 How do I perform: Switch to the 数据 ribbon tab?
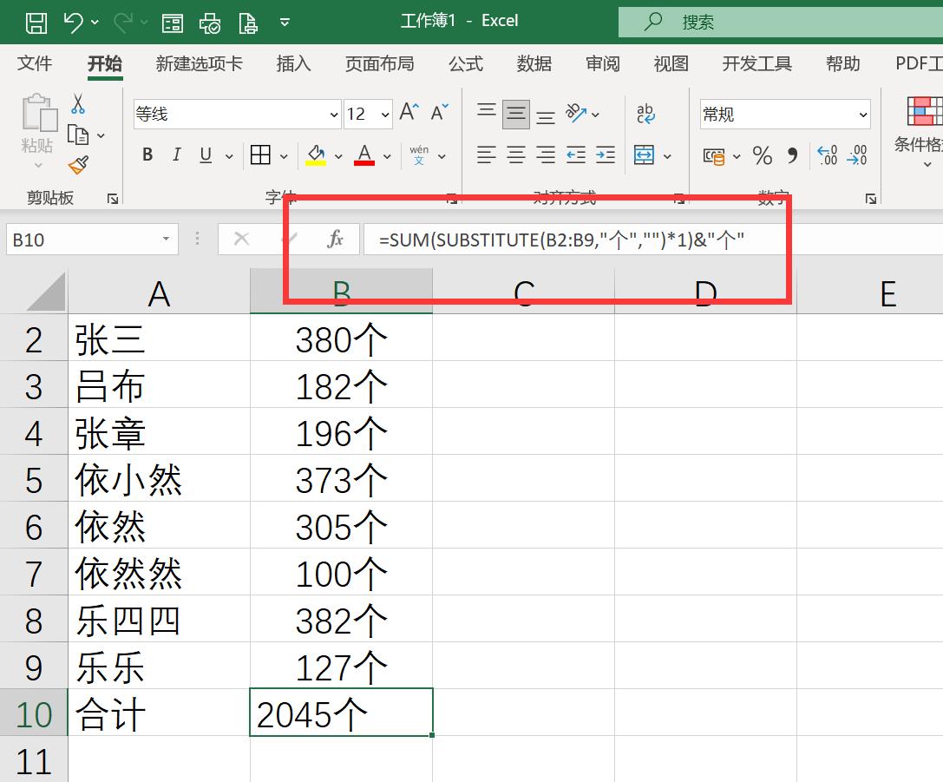point(534,63)
